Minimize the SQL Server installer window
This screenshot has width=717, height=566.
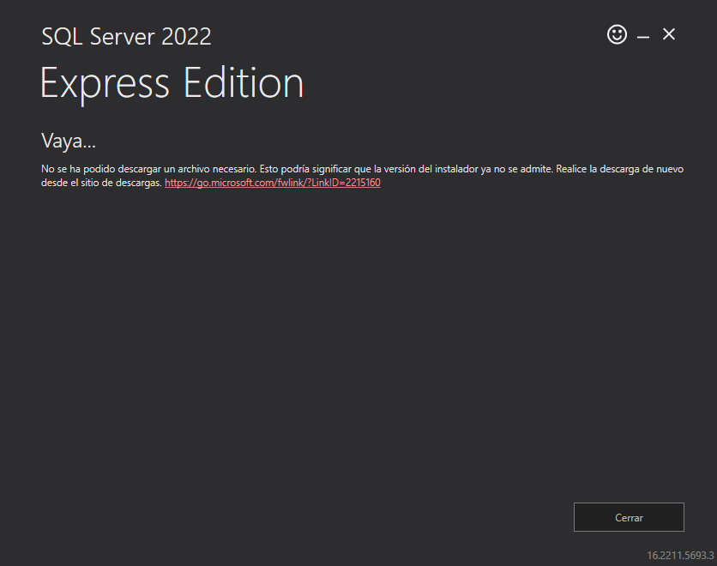[643, 37]
